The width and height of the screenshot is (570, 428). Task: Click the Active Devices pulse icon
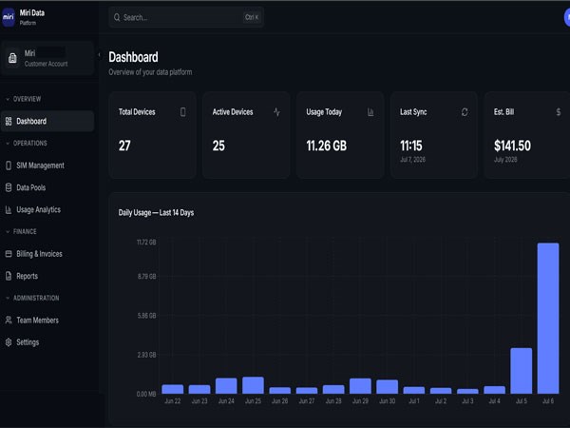coord(276,112)
